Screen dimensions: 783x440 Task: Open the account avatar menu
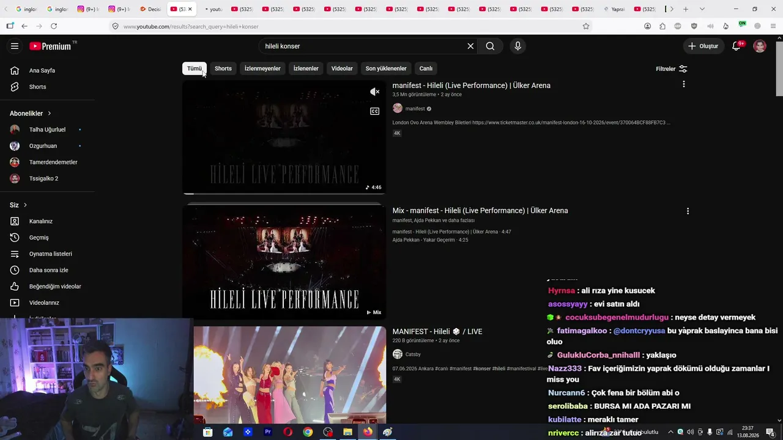click(x=760, y=46)
